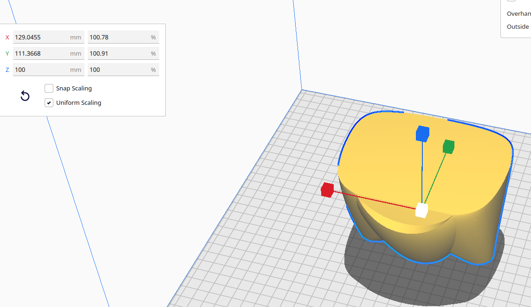Click the Overhang legend entry
The height and width of the screenshot is (307, 531).
[519, 13]
